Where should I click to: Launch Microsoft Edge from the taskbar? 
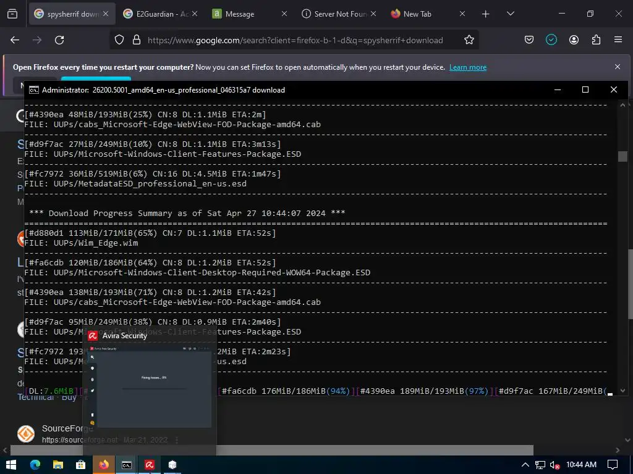pyautogui.click(x=35, y=465)
